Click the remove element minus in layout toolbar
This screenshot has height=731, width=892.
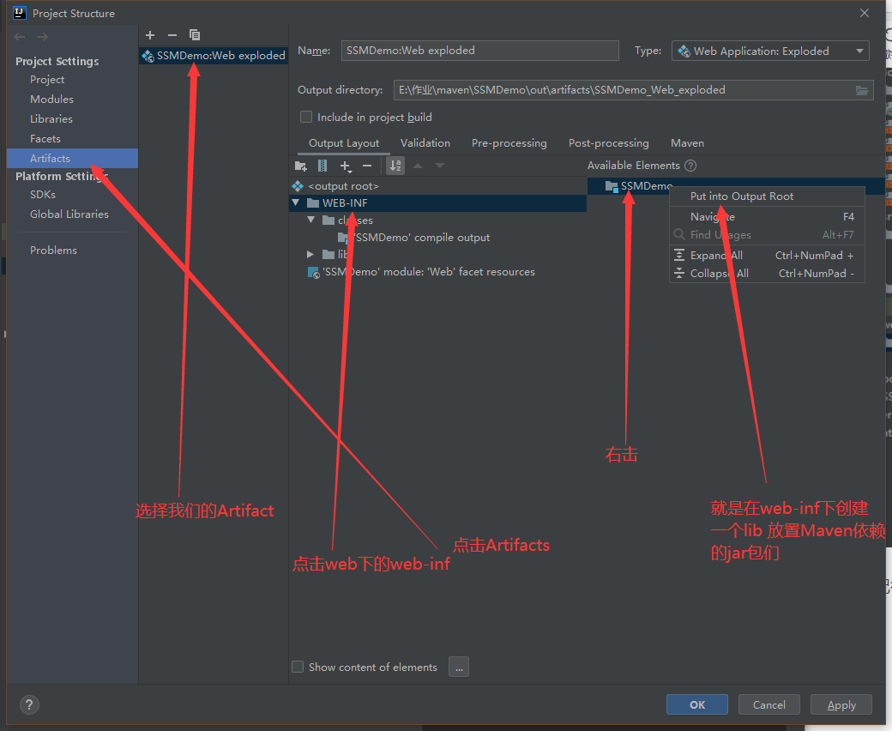pyautogui.click(x=367, y=166)
